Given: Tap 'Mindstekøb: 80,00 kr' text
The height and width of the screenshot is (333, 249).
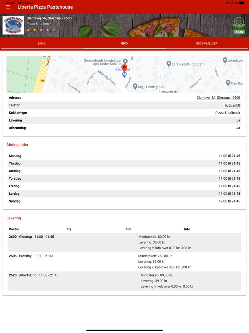Looking at the screenshot, I should (x=154, y=237).
